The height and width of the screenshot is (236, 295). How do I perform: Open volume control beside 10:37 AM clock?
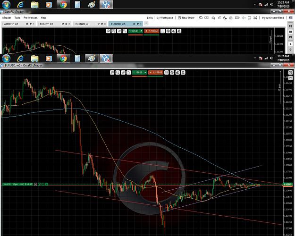click(x=271, y=58)
